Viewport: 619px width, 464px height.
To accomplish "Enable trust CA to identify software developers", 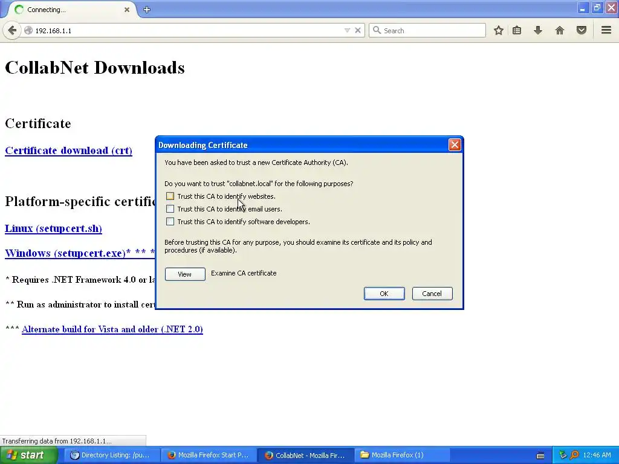I will [x=170, y=221].
